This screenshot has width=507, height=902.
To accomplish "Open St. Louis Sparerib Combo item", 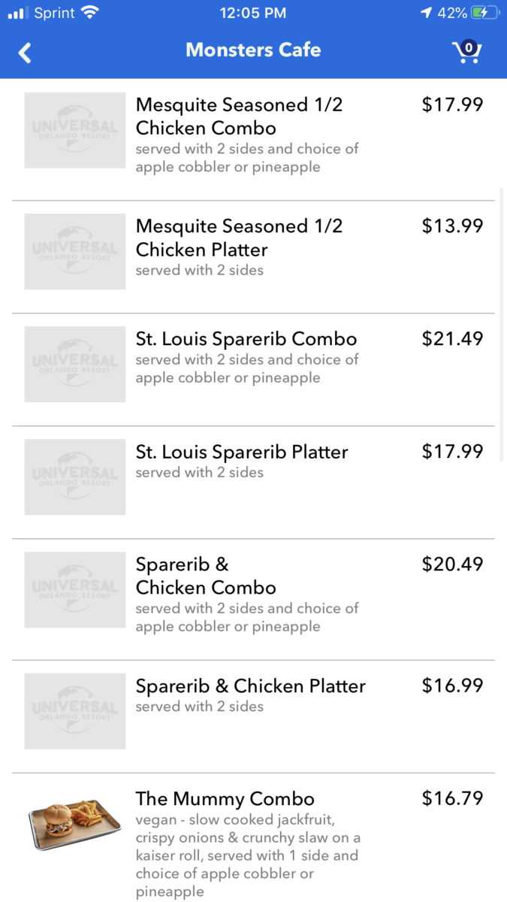I will click(x=246, y=339).
